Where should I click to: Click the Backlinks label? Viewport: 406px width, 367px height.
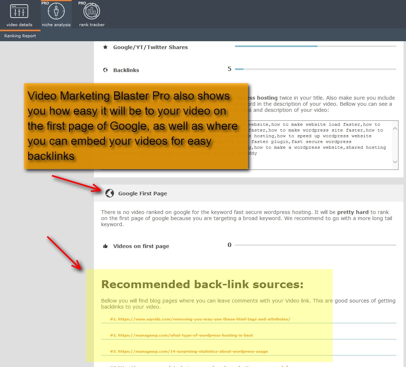pyautogui.click(x=126, y=70)
